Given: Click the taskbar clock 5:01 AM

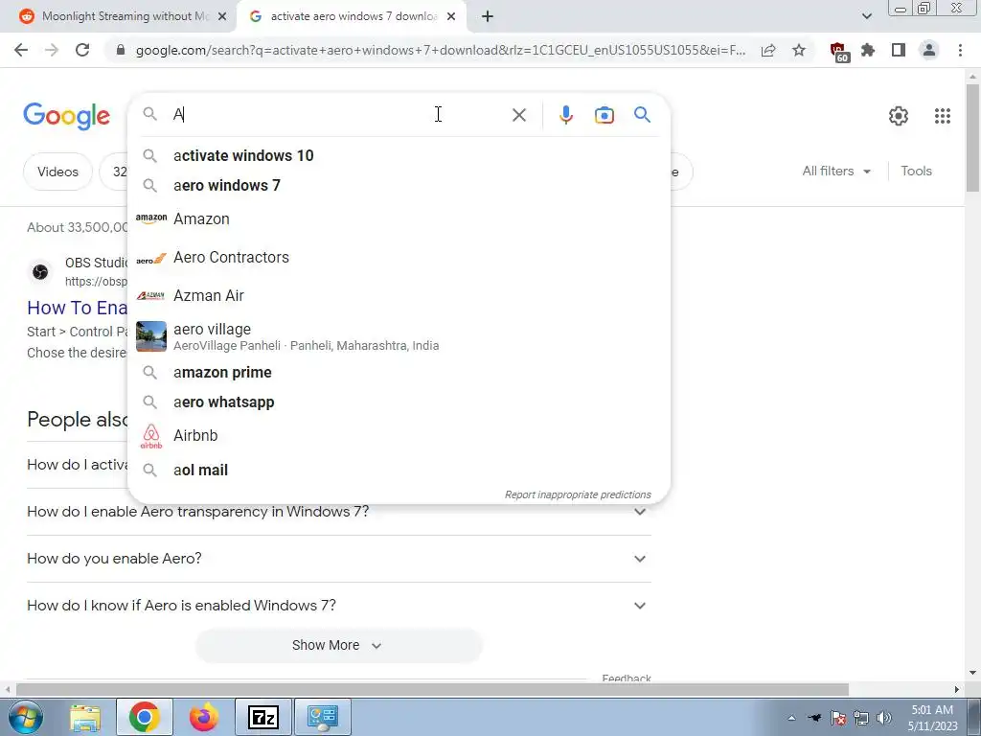Looking at the screenshot, I should [932, 718].
